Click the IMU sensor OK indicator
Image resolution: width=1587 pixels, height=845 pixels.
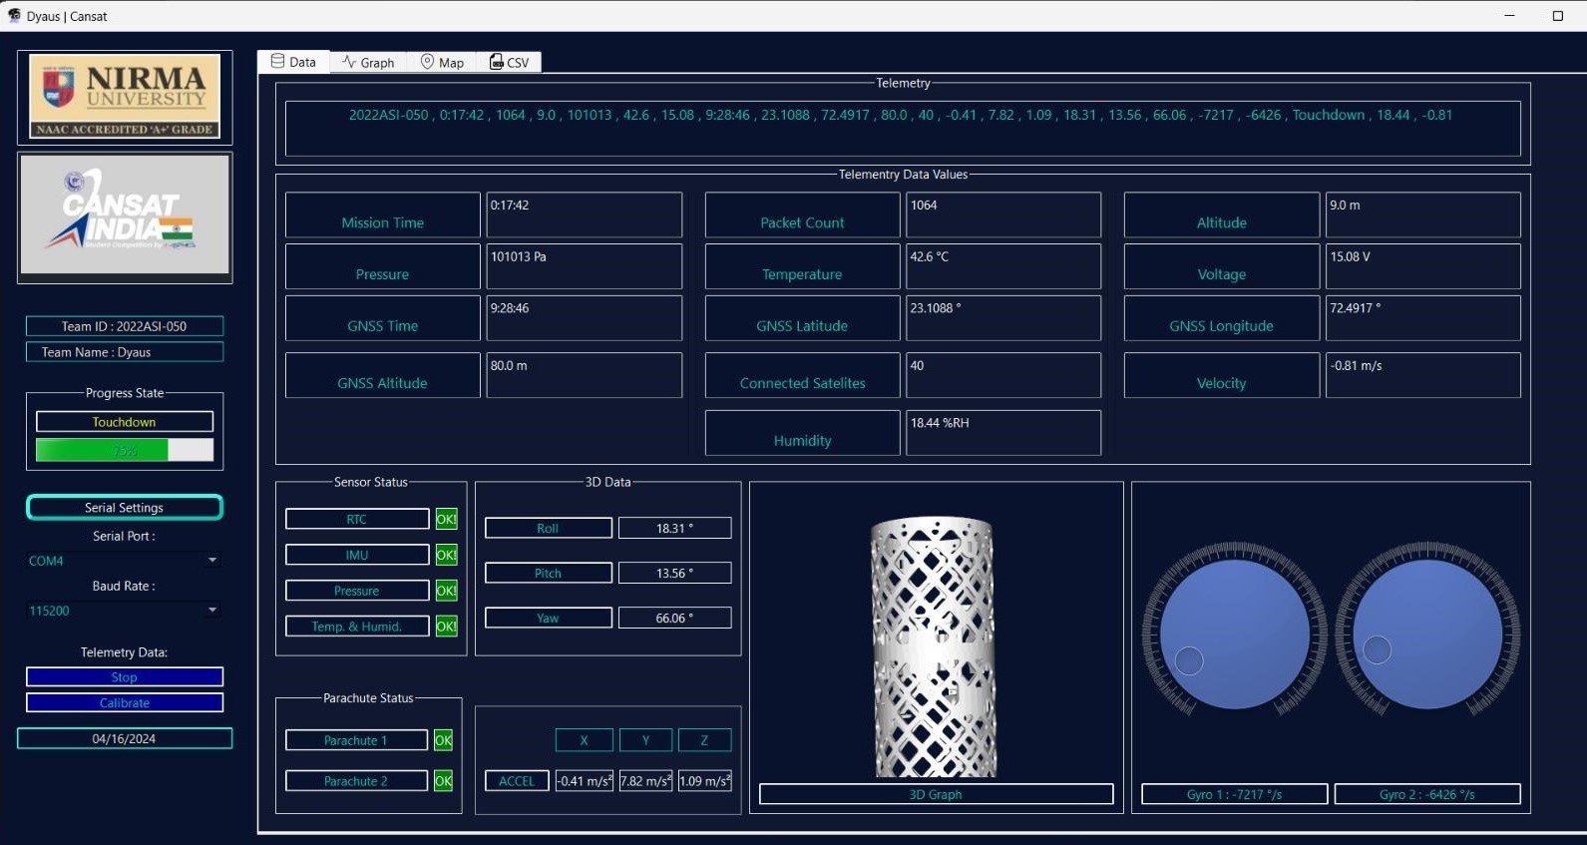pos(446,555)
